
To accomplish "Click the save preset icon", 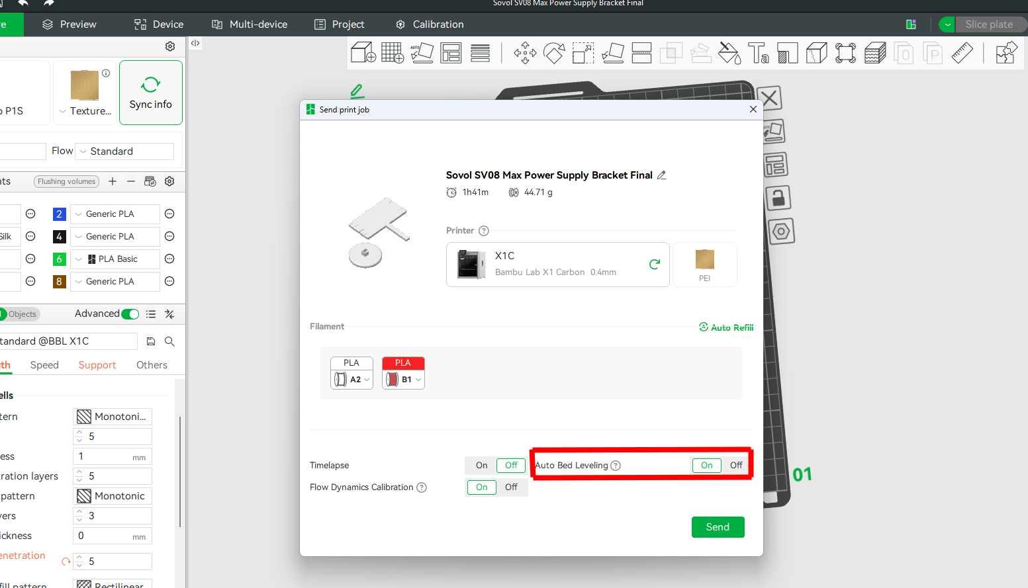I will [x=151, y=341].
